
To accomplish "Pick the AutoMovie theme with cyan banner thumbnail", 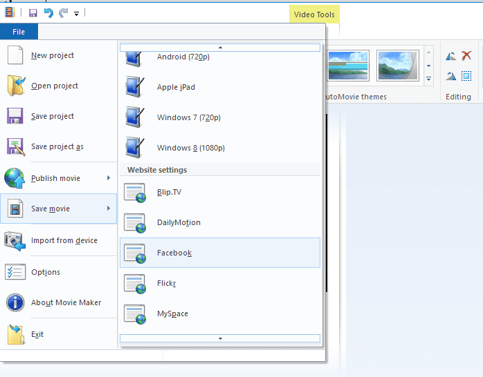I will (348, 66).
